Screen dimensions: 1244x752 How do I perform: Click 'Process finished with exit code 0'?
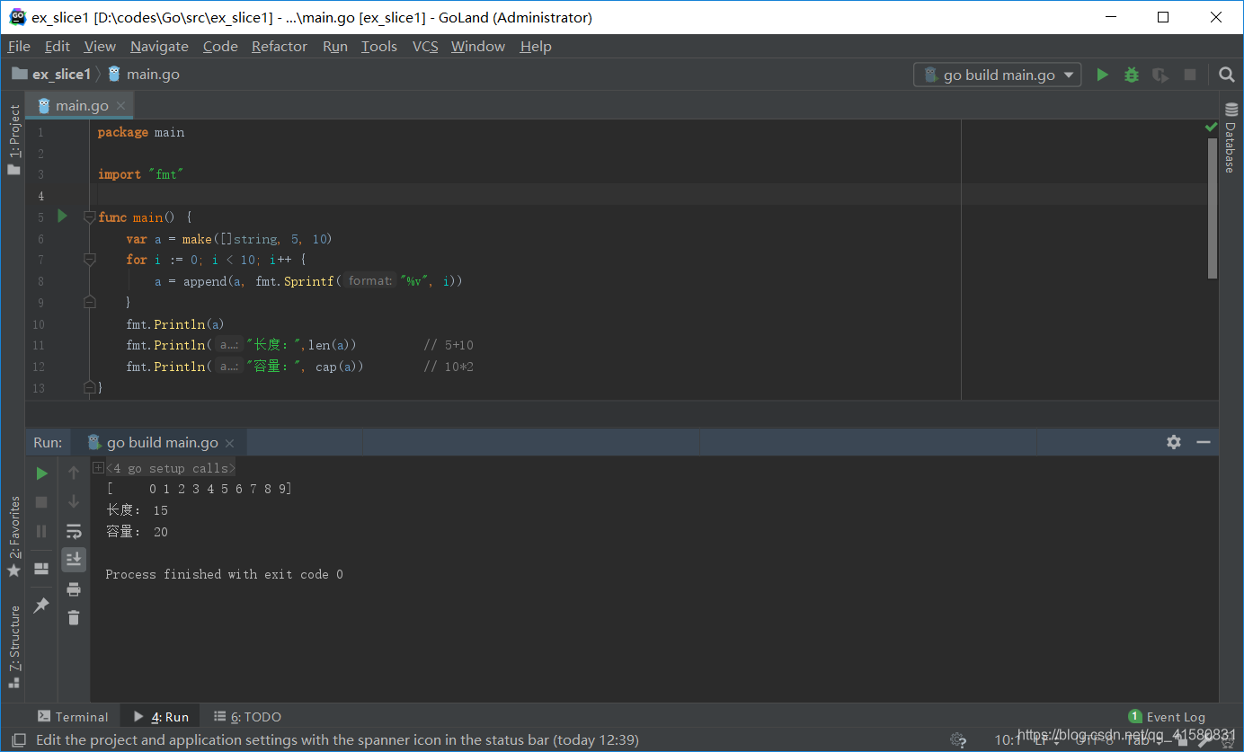tap(224, 574)
